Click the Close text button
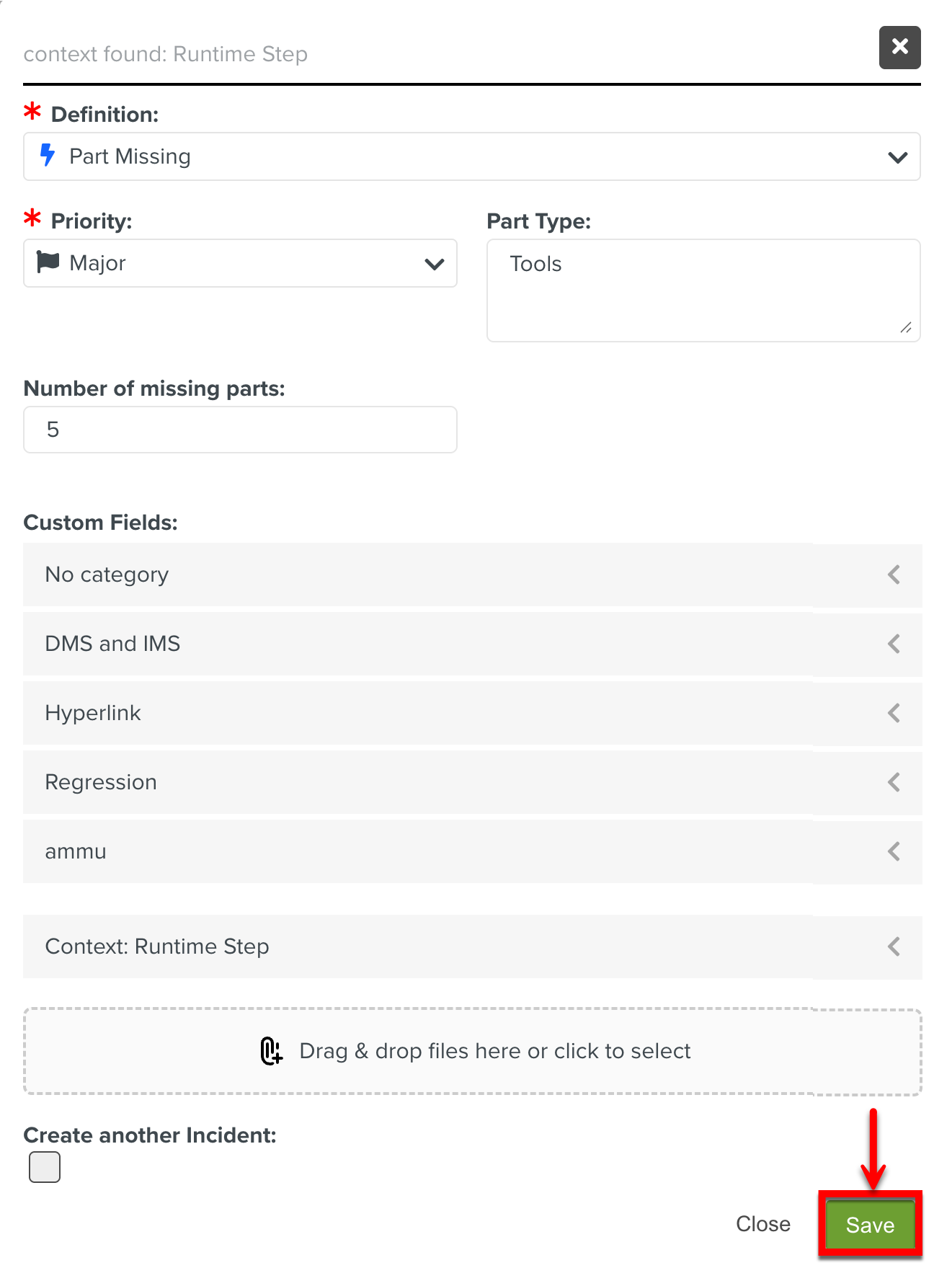The height and width of the screenshot is (1286, 934). click(763, 1224)
